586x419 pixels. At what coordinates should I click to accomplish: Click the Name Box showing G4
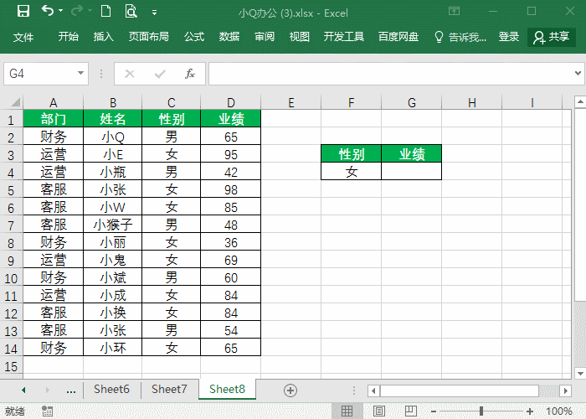click(40, 74)
